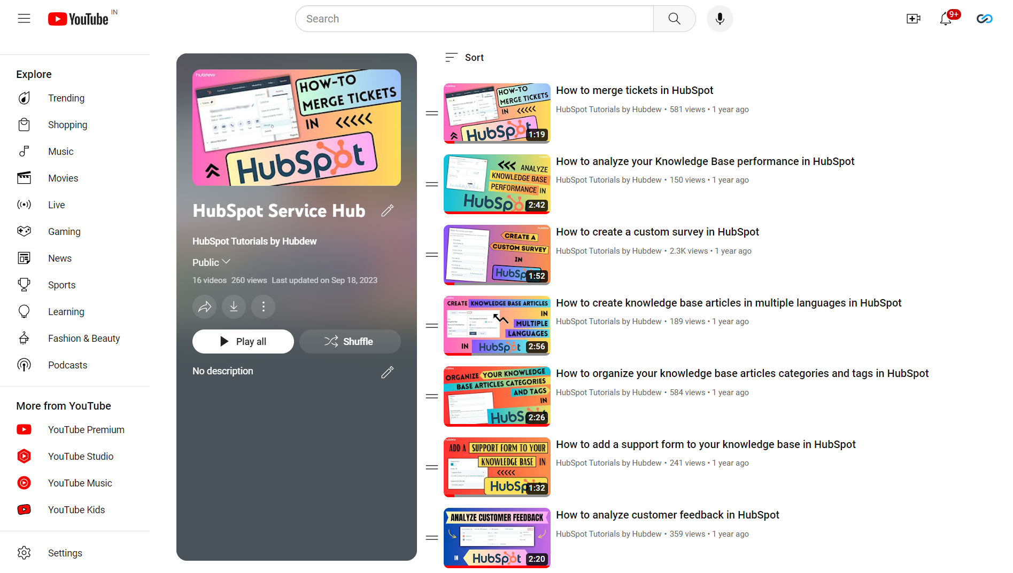1013x573 pixels.
Task: Go to YouTube home via logo
Action: [79, 19]
